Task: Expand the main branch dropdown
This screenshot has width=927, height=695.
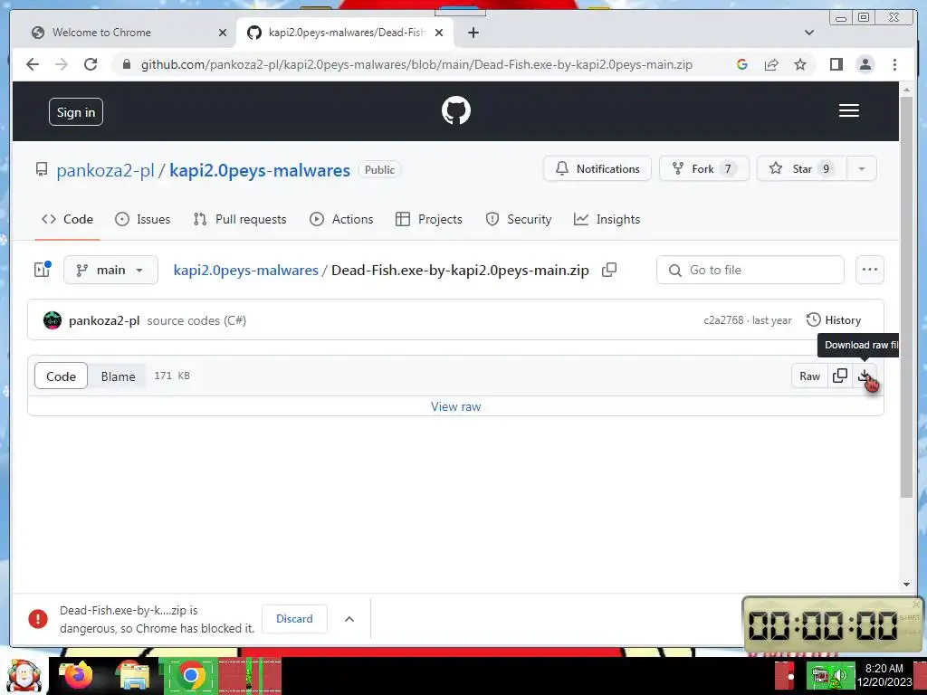Action: pos(110,270)
